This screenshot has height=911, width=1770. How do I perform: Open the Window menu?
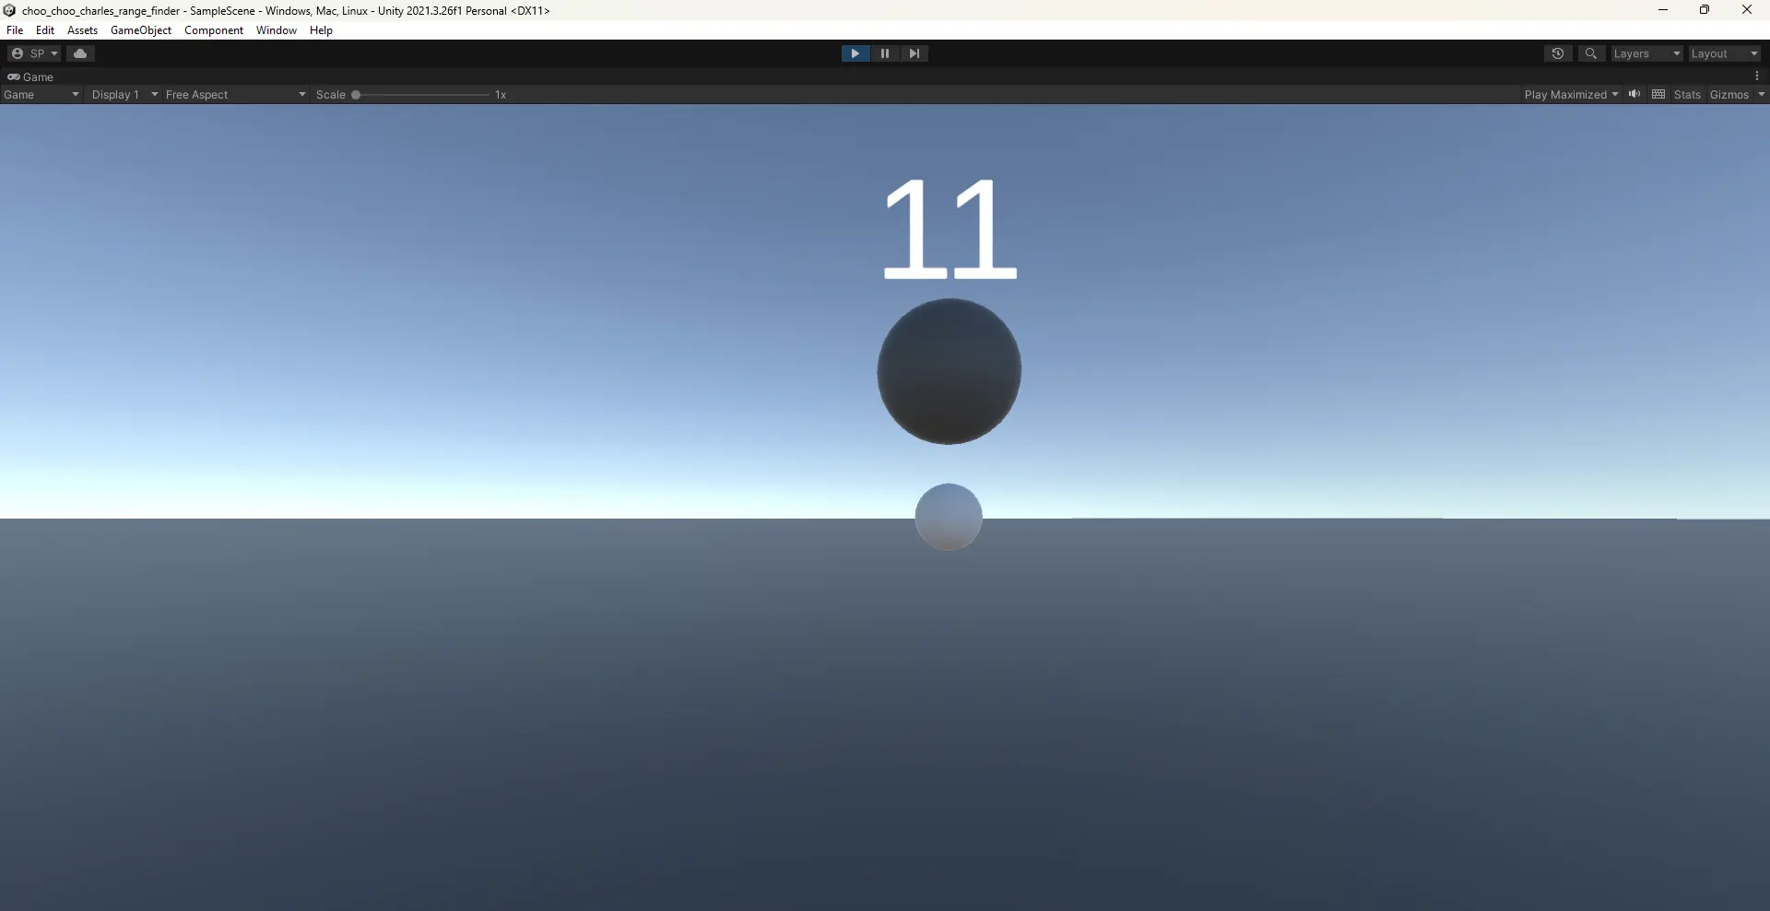[x=276, y=30]
